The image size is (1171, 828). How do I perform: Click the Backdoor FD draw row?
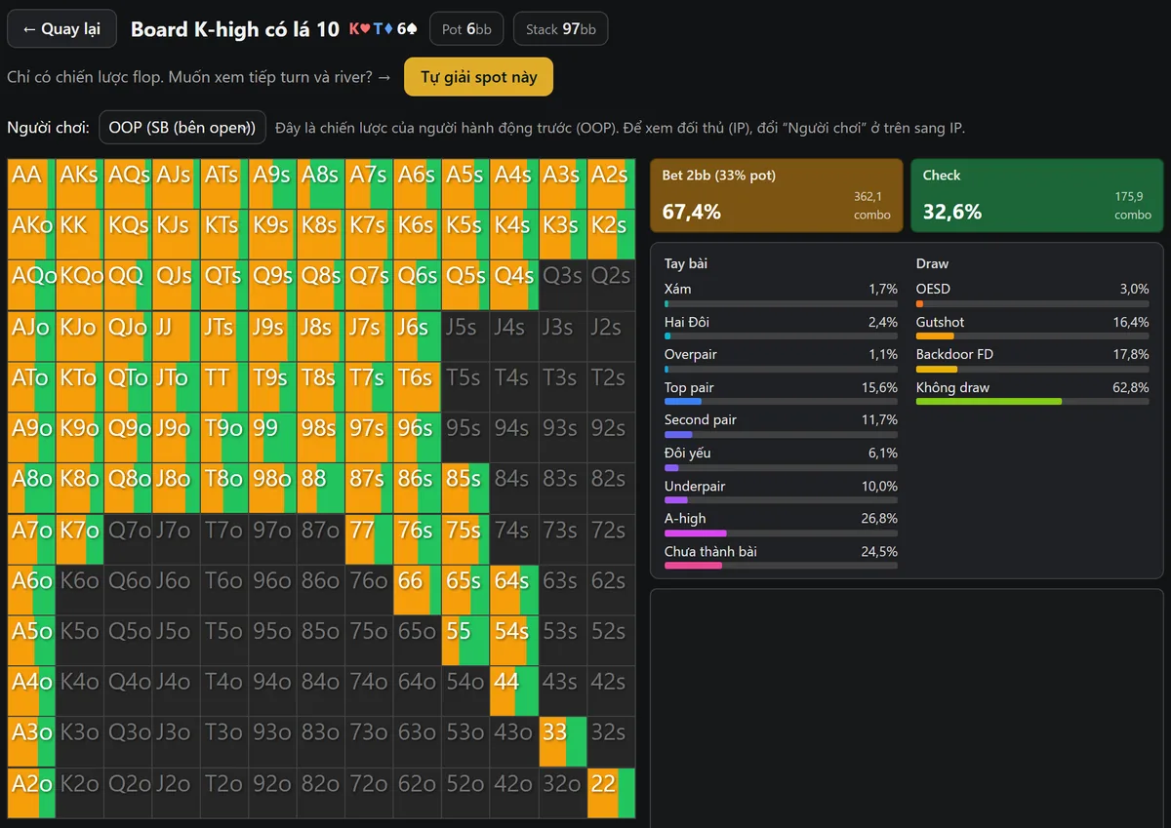pos(1032,361)
